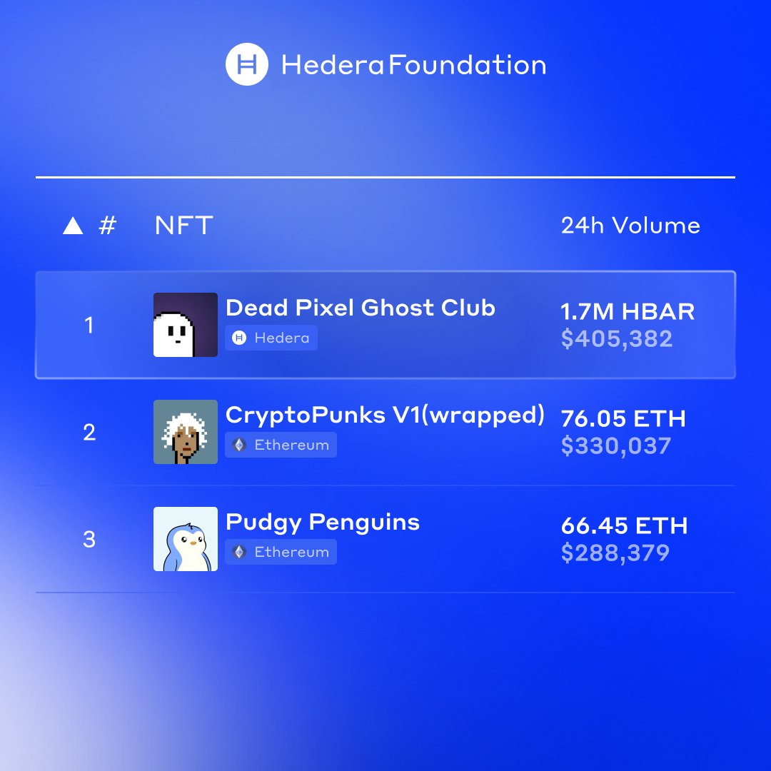Viewport: 771px width, 771px height.
Task: Open the CryptoPunks V1 avatar thumbnail
Action: (x=186, y=432)
